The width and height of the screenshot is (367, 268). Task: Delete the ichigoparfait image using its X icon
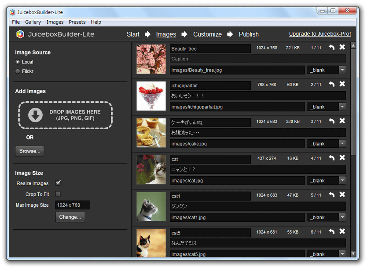342,84
